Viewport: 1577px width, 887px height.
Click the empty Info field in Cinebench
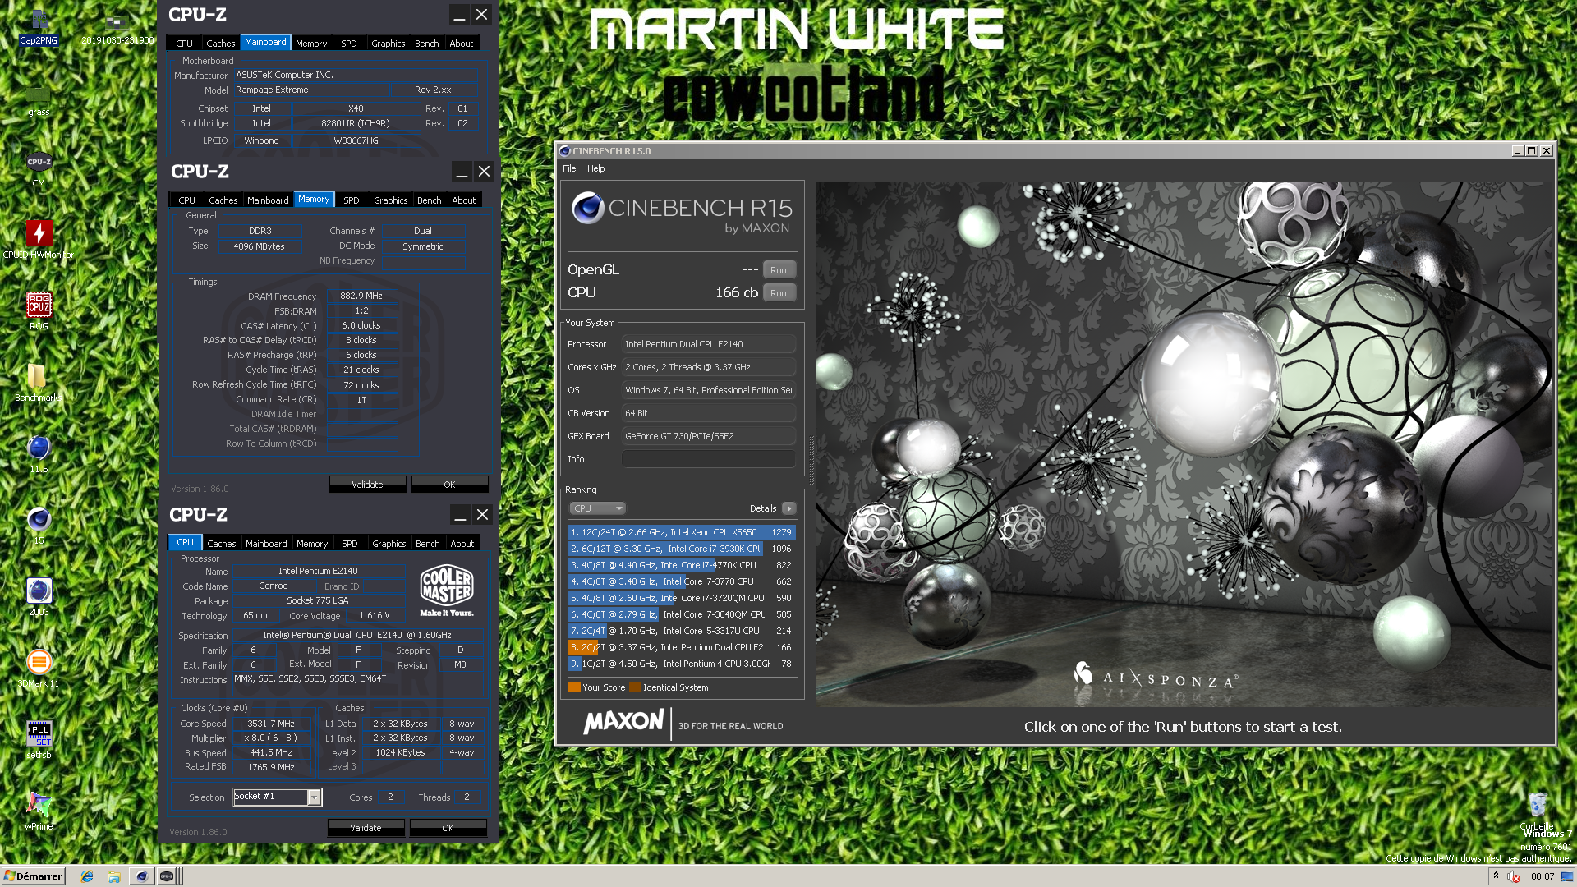coord(709,459)
